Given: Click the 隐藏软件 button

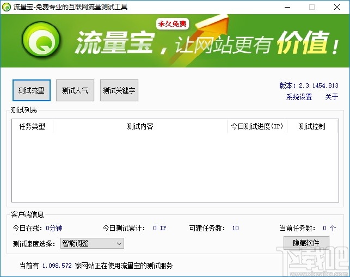Looking at the screenshot, I should (x=306, y=243).
